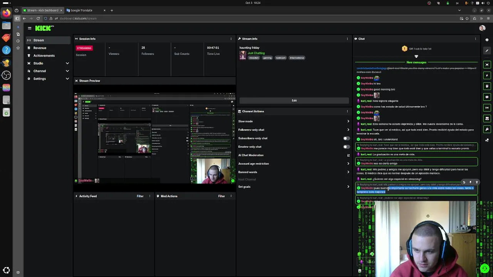493x277 pixels.
Task: Click the webcam tag
Action: tap(280, 58)
